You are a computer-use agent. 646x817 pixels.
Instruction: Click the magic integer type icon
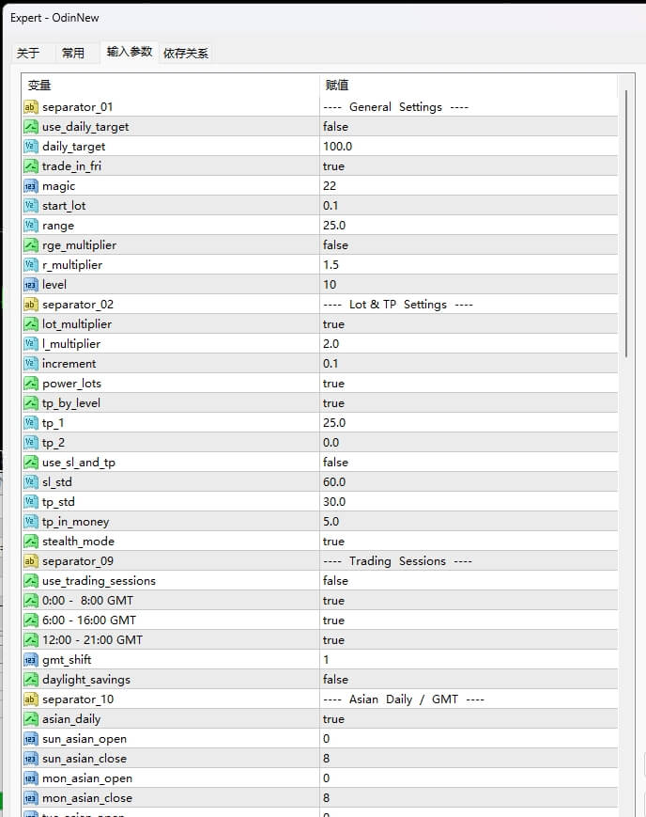tap(30, 186)
